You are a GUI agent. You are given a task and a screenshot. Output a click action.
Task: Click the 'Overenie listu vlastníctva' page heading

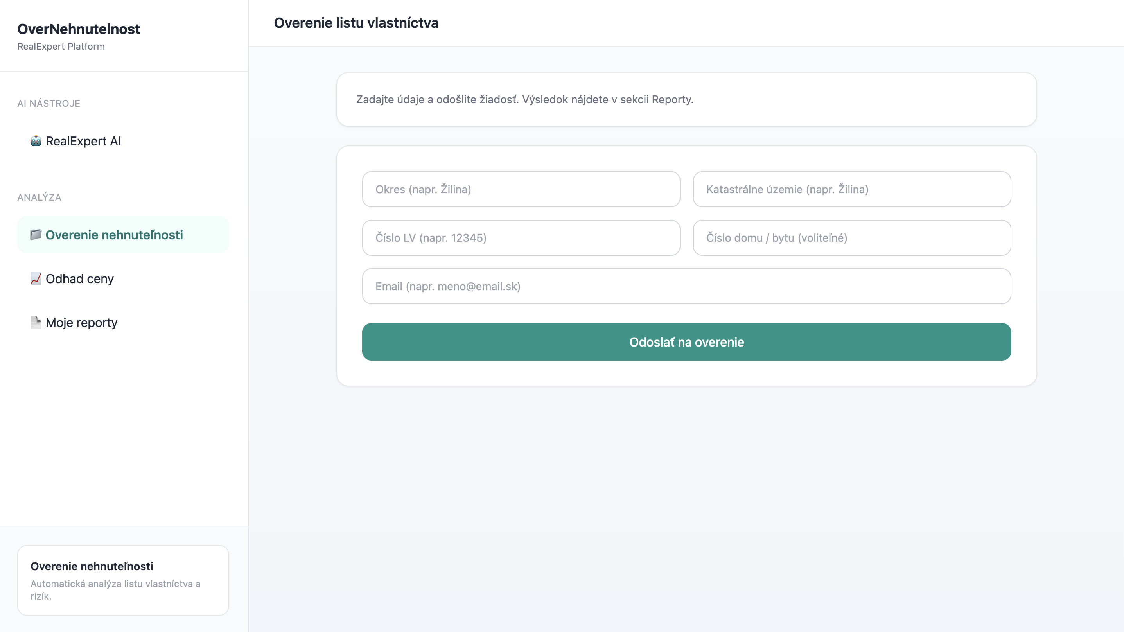[x=356, y=23]
